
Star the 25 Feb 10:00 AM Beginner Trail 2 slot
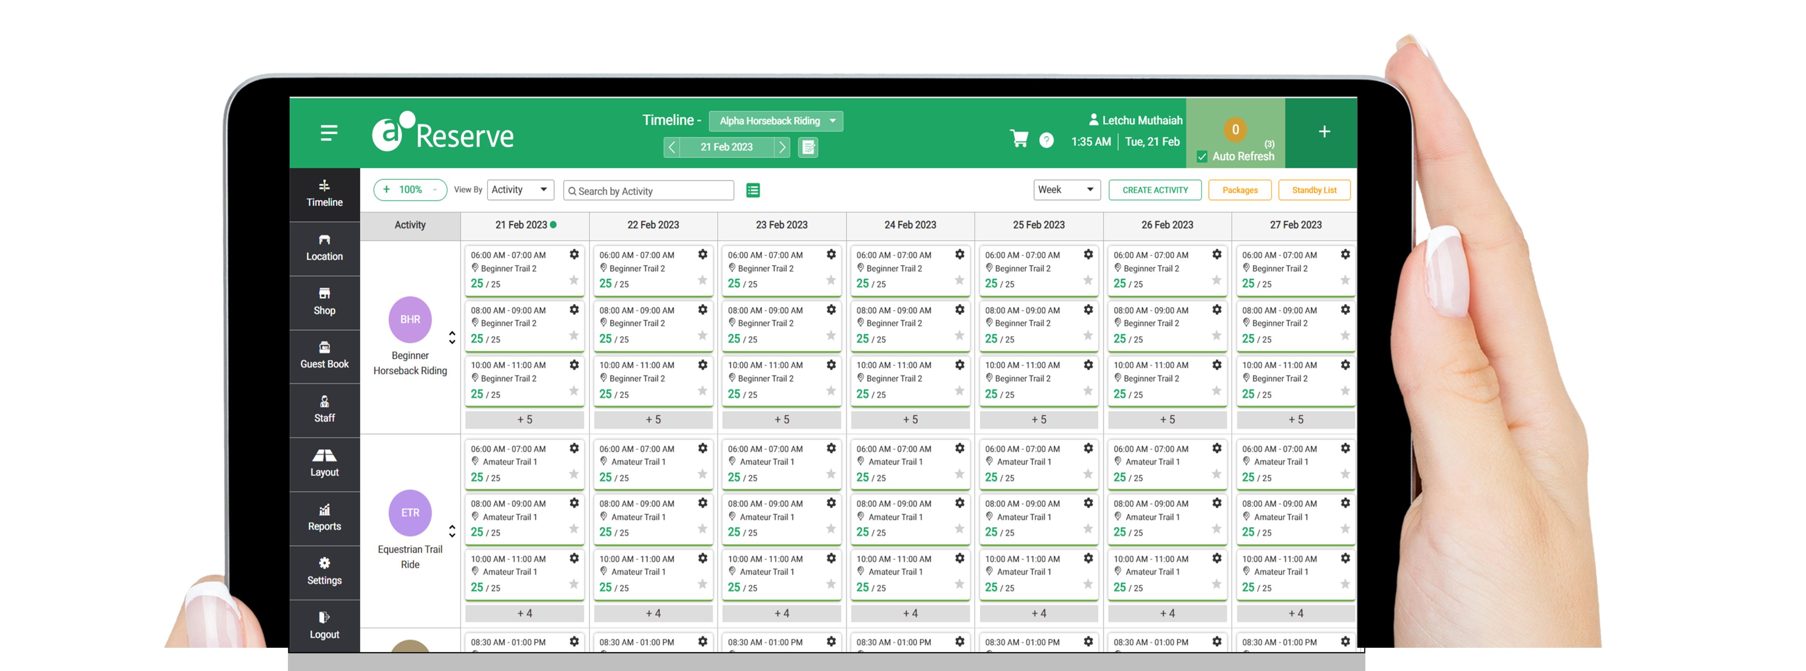pyautogui.click(x=1088, y=391)
